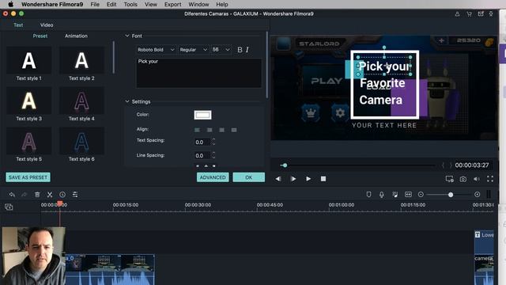
Task: Open the Window menu
Action: pos(198,4)
